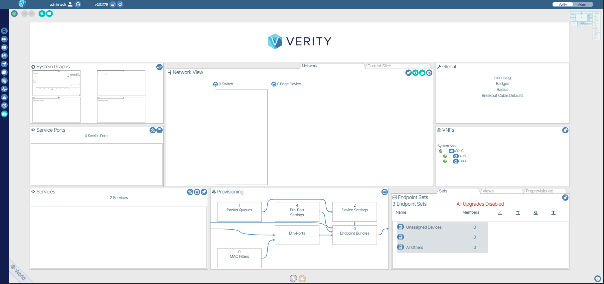Toggle the System Graphs double-check button
This screenshot has width=604, height=284.
[x=159, y=67]
